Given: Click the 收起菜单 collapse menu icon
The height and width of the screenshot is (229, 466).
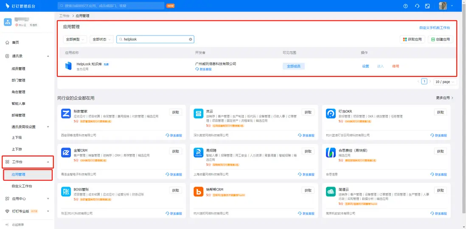Looking at the screenshot, I should (x=8, y=225).
